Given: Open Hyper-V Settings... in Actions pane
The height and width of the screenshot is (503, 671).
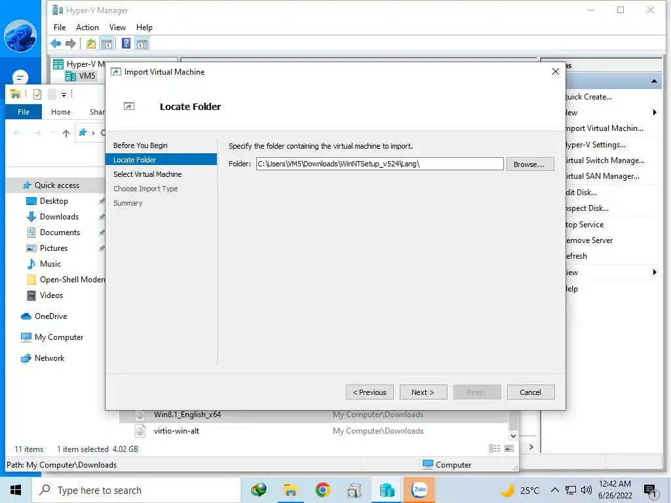Looking at the screenshot, I should (595, 145).
